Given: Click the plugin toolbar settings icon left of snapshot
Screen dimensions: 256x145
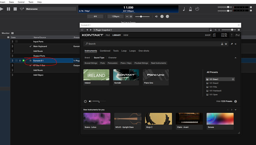Looking at the screenshot, I should pyautogui.click(x=82, y=30).
